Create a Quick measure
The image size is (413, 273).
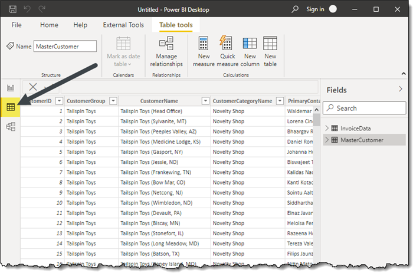227,51
